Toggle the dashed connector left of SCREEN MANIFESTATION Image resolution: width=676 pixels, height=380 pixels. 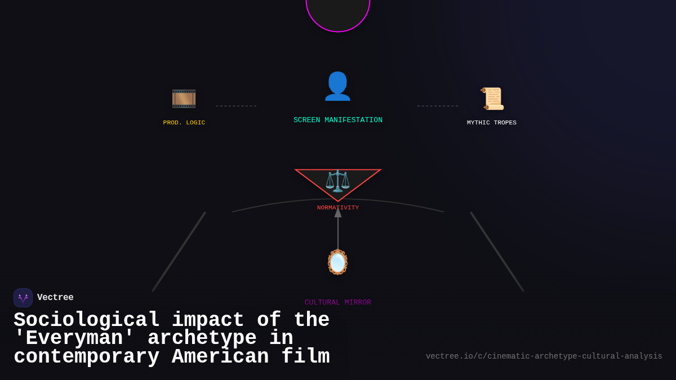pos(235,105)
